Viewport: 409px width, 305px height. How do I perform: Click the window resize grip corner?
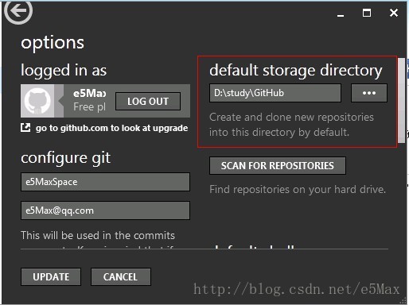pos(403,301)
